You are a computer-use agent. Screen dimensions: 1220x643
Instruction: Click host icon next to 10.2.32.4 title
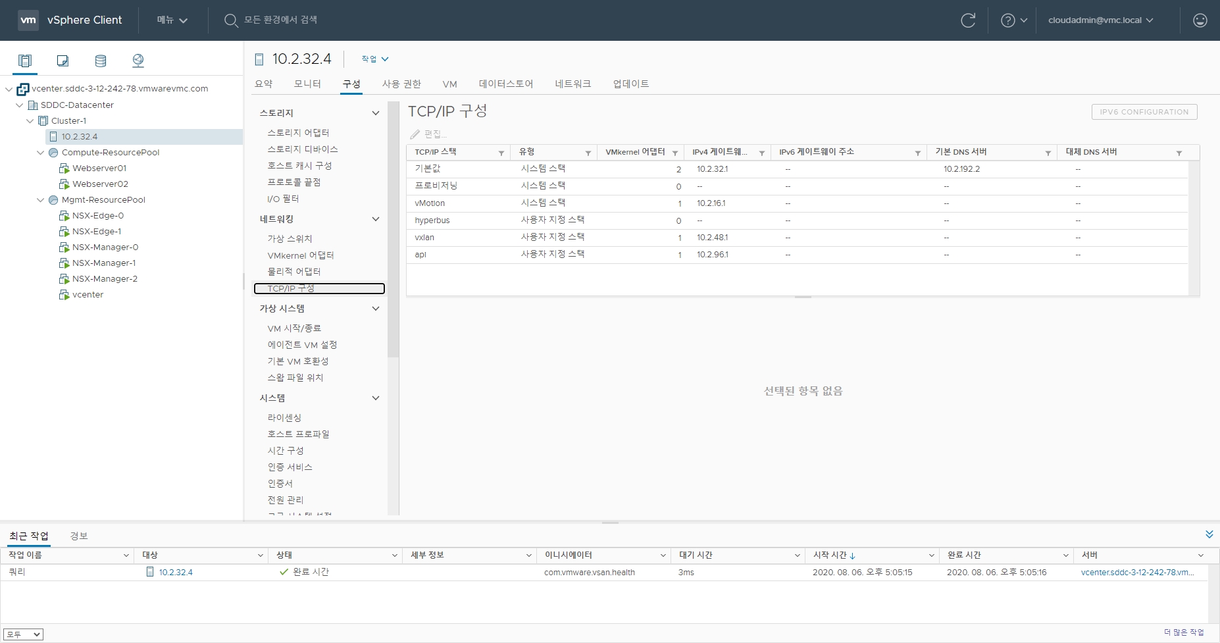pyautogui.click(x=259, y=59)
